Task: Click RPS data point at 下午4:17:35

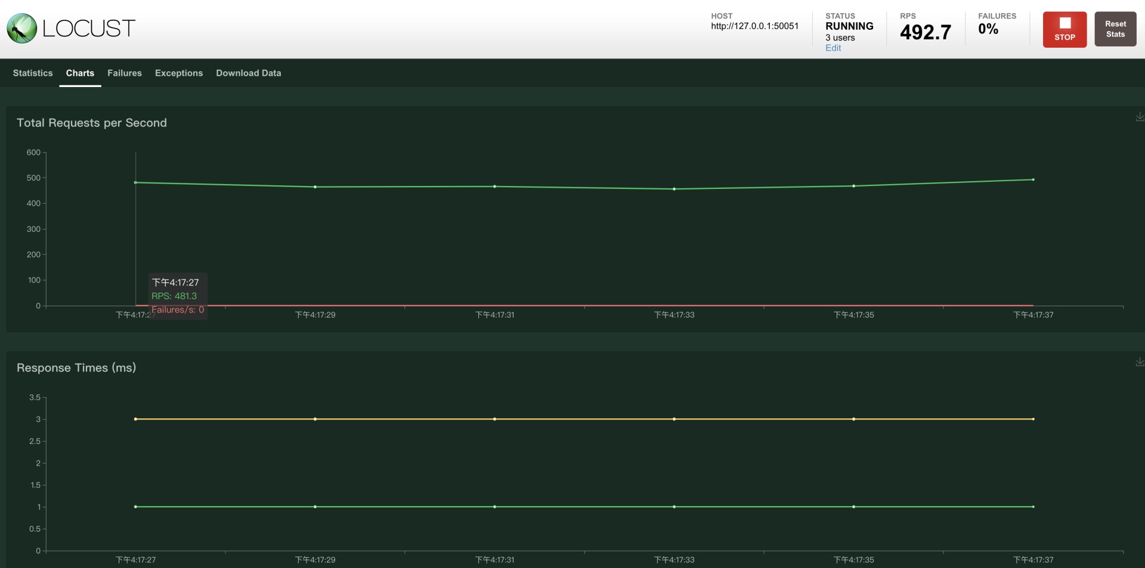Action: [x=853, y=186]
